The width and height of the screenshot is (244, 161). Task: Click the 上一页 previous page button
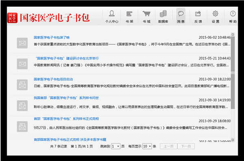168,146
